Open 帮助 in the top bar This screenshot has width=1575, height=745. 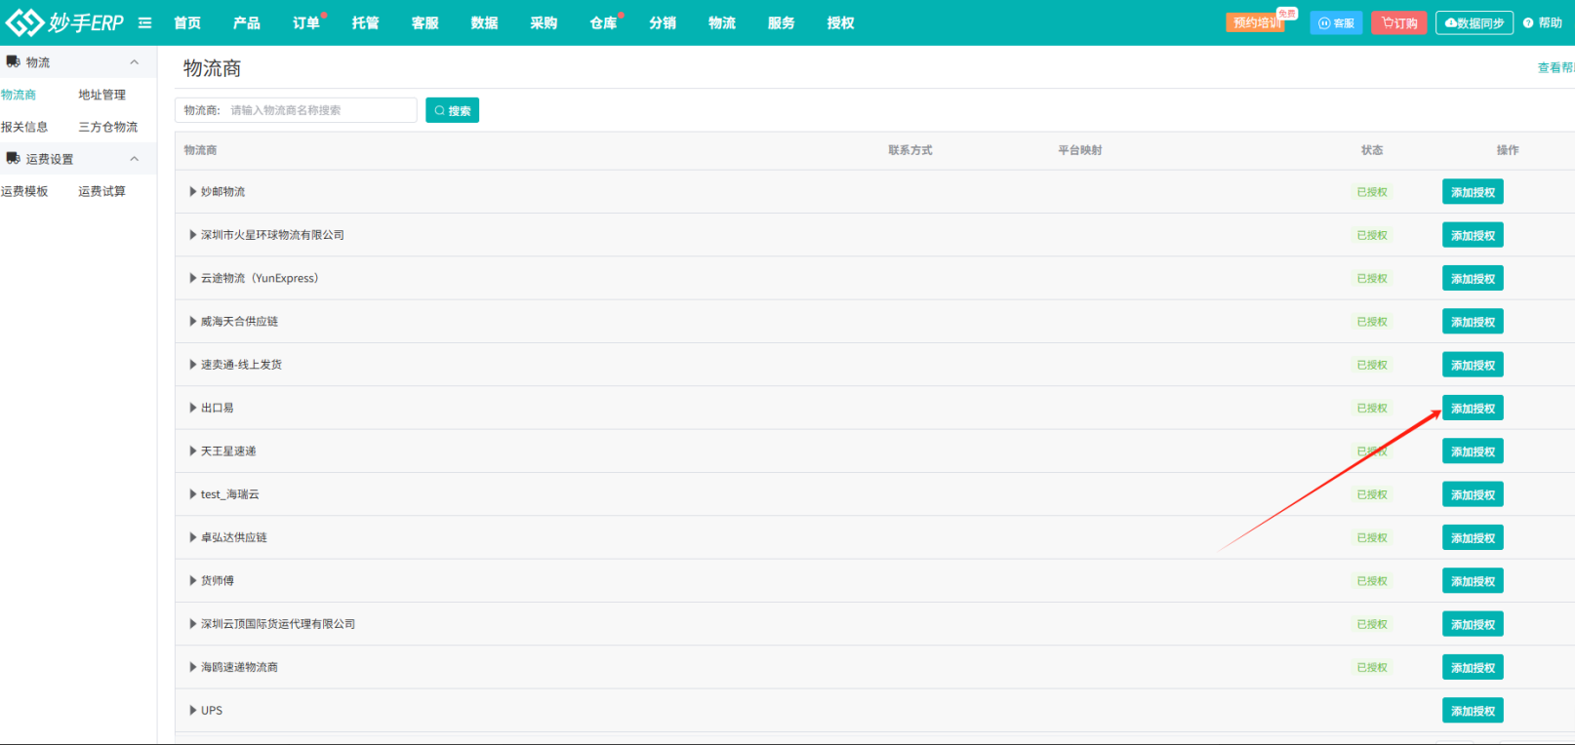1543,22
